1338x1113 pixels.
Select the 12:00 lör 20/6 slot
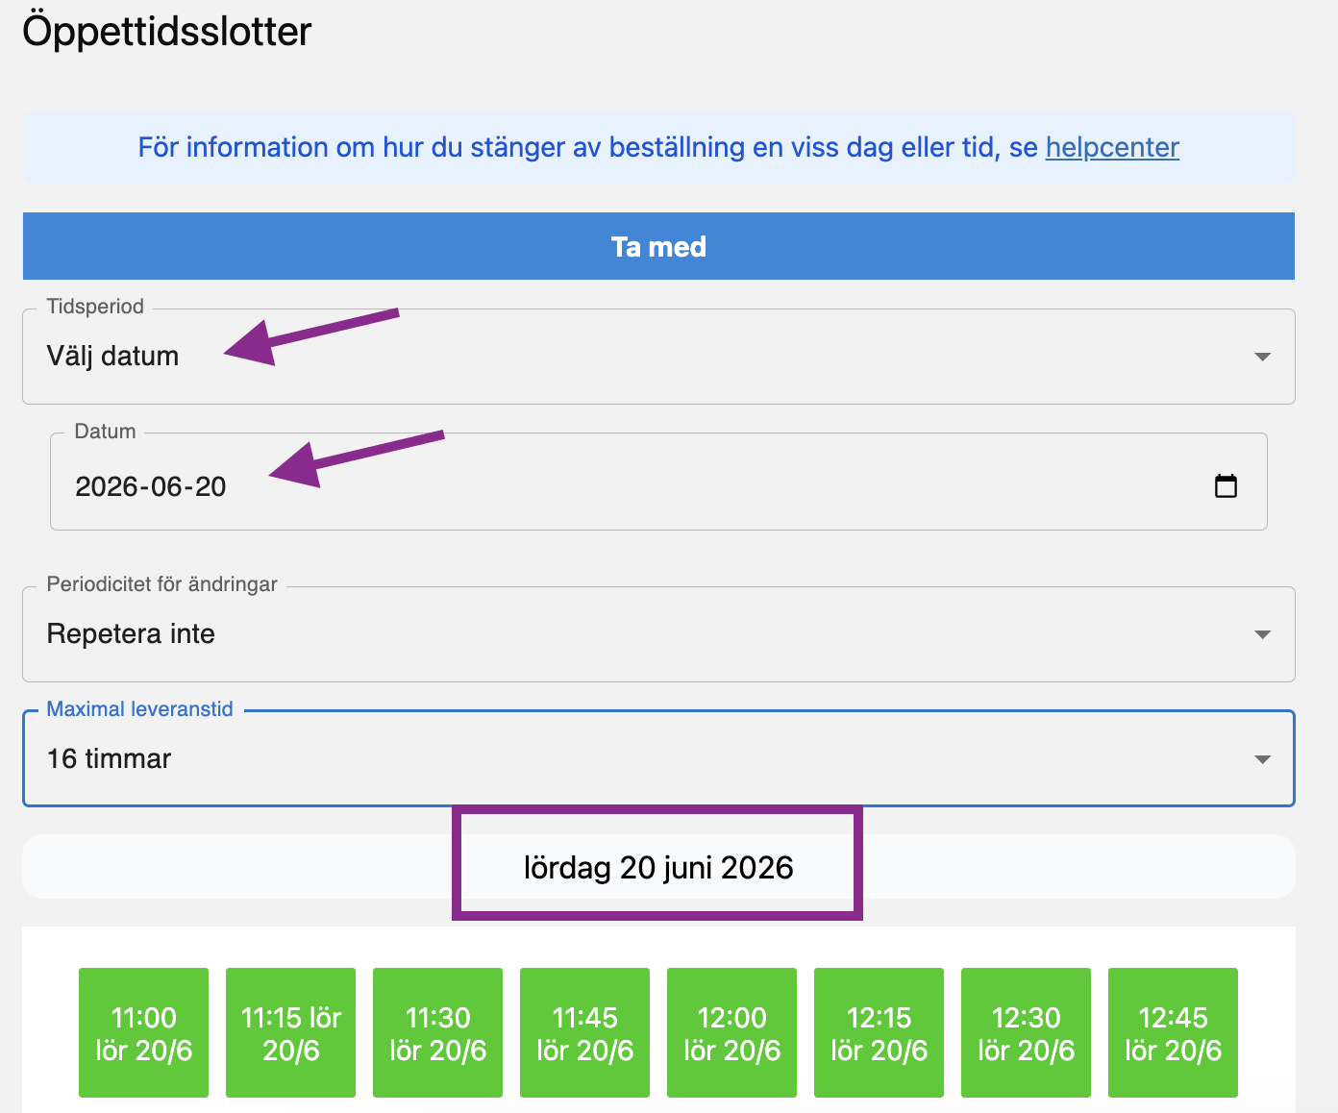732,1033
